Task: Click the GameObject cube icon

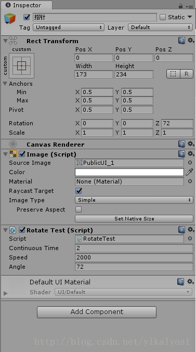Action: tap(10, 18)
